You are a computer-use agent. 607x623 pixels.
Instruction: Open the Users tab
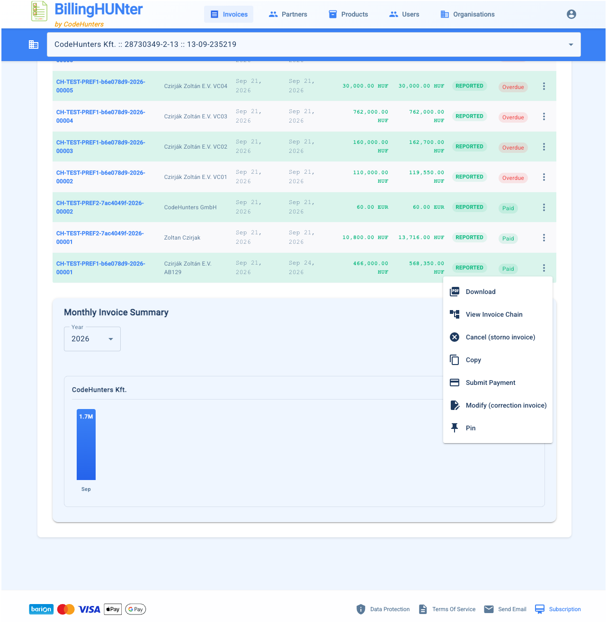click(404, 14)
